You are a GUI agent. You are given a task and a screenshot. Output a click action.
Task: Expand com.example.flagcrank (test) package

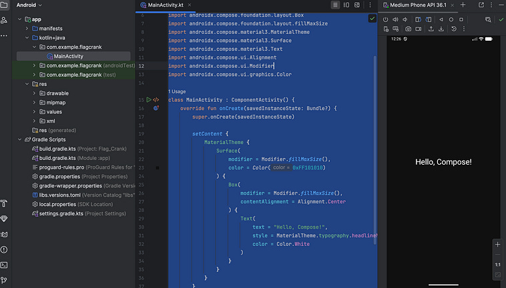coord(34,75)
